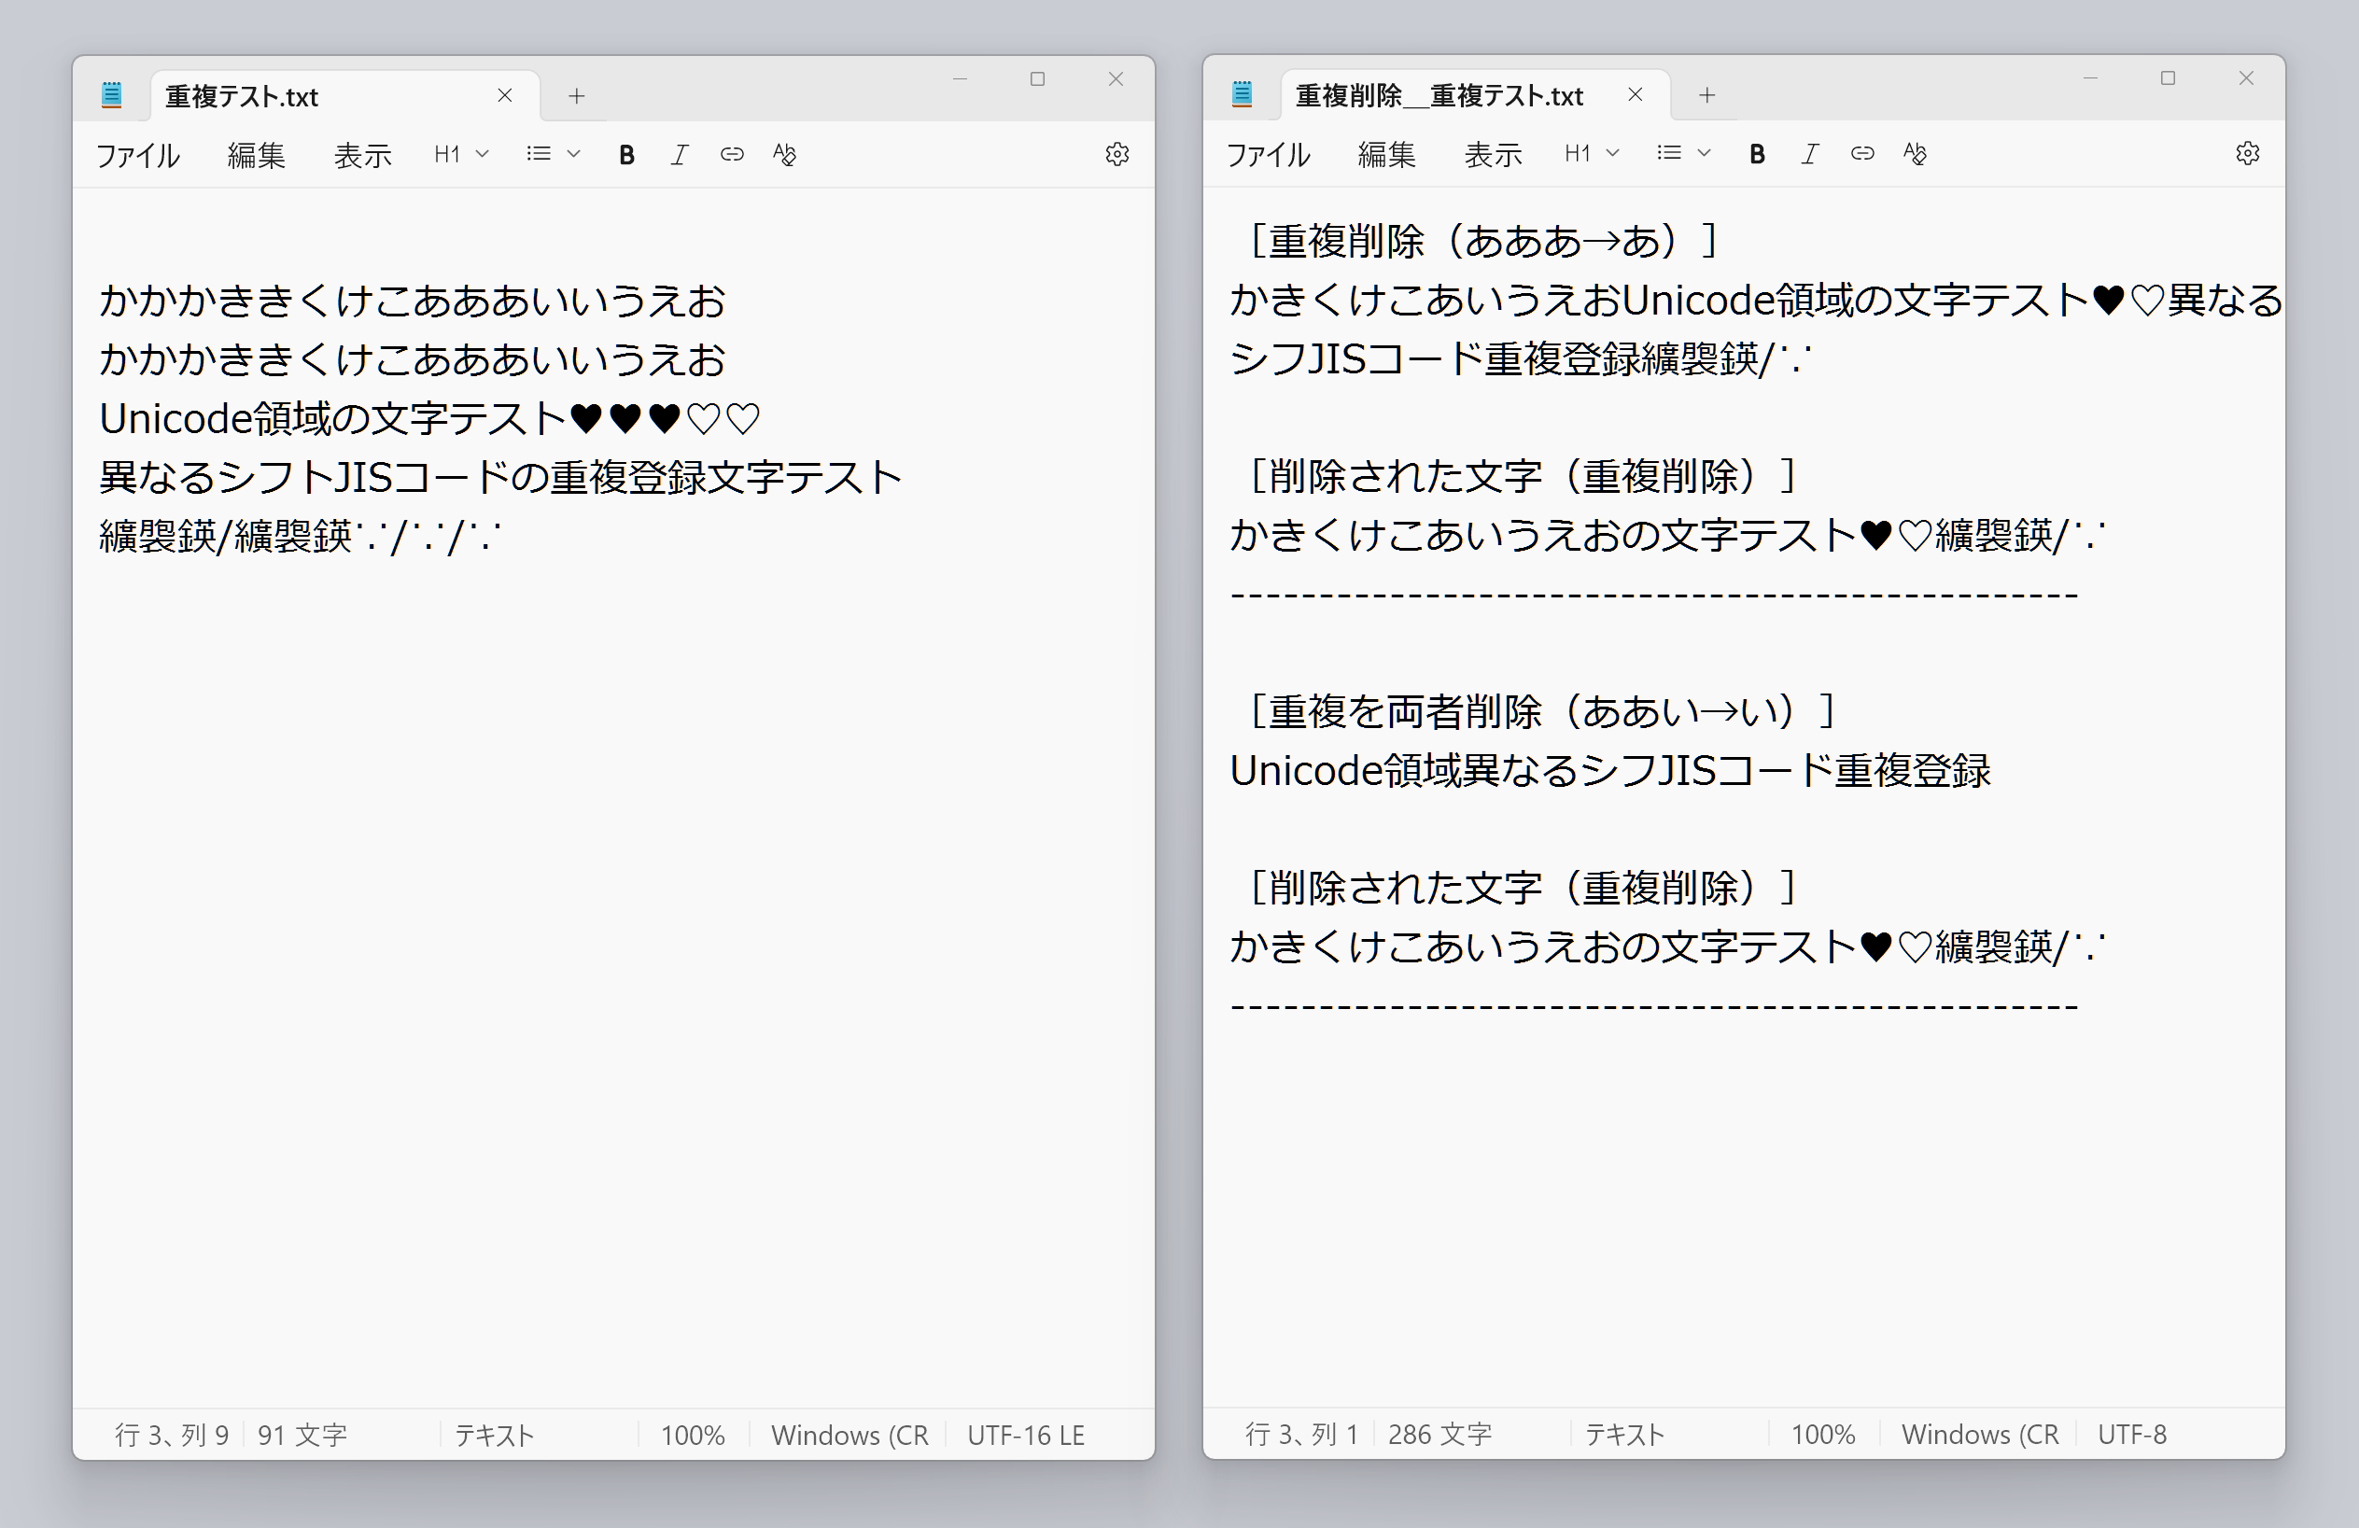Open 編集 menu in right window

[x=1385, y=155]
